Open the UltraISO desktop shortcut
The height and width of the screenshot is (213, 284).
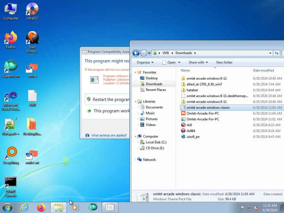[x=32, y=11]
